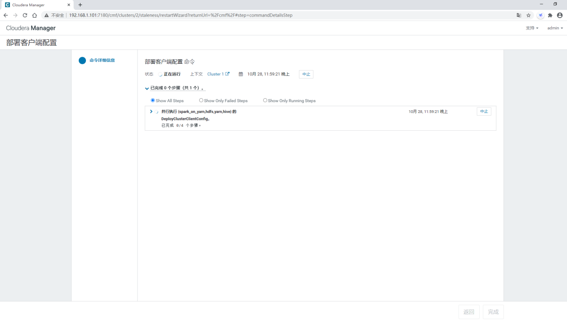
Task: Click the 正在运行 status text
Action: (x=172, y=74)
